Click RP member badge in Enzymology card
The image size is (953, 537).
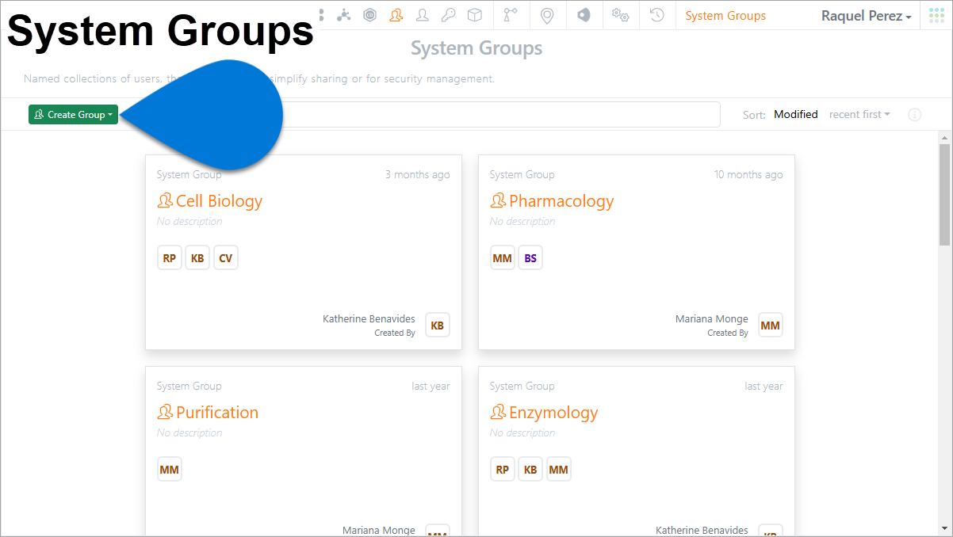(503, 470)
